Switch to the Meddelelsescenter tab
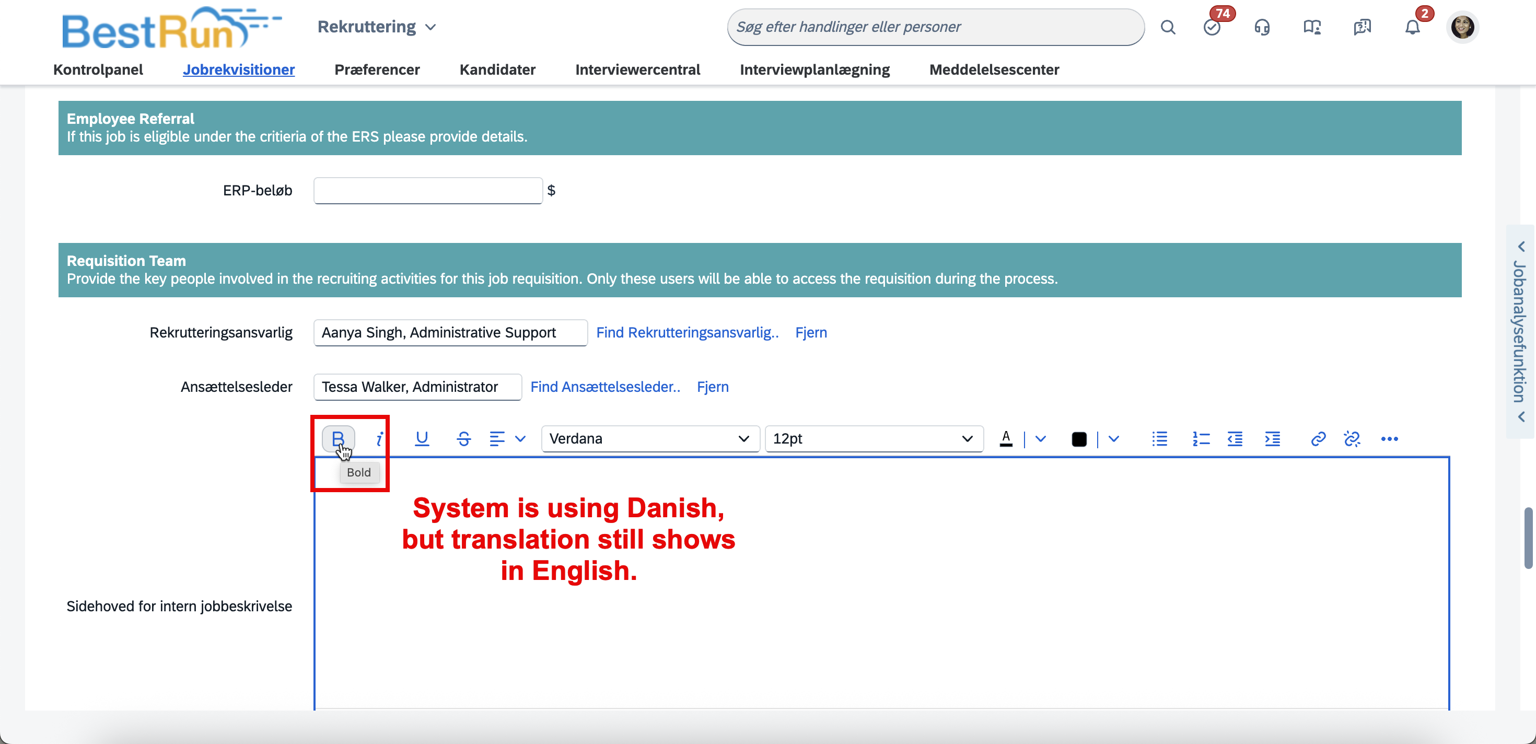The width and height of the screenshot is (1536, 744). [994, 70]
